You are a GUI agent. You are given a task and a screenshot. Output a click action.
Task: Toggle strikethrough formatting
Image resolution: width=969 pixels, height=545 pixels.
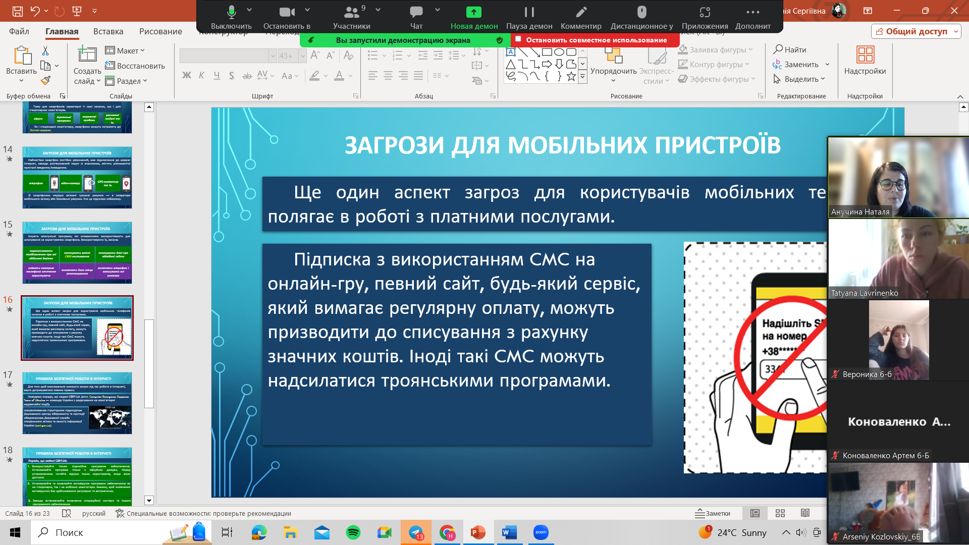(x=247, y=76)
